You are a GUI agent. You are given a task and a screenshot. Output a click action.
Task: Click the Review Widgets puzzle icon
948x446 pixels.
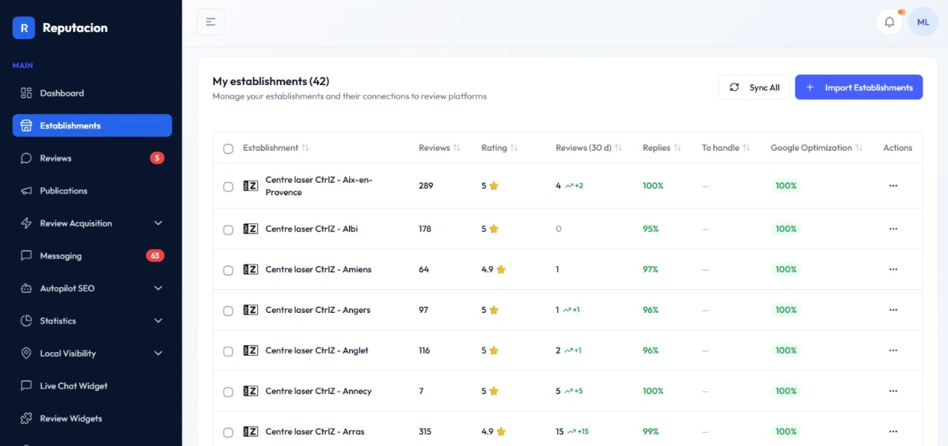pyautogui.click(x=26, y=419)
